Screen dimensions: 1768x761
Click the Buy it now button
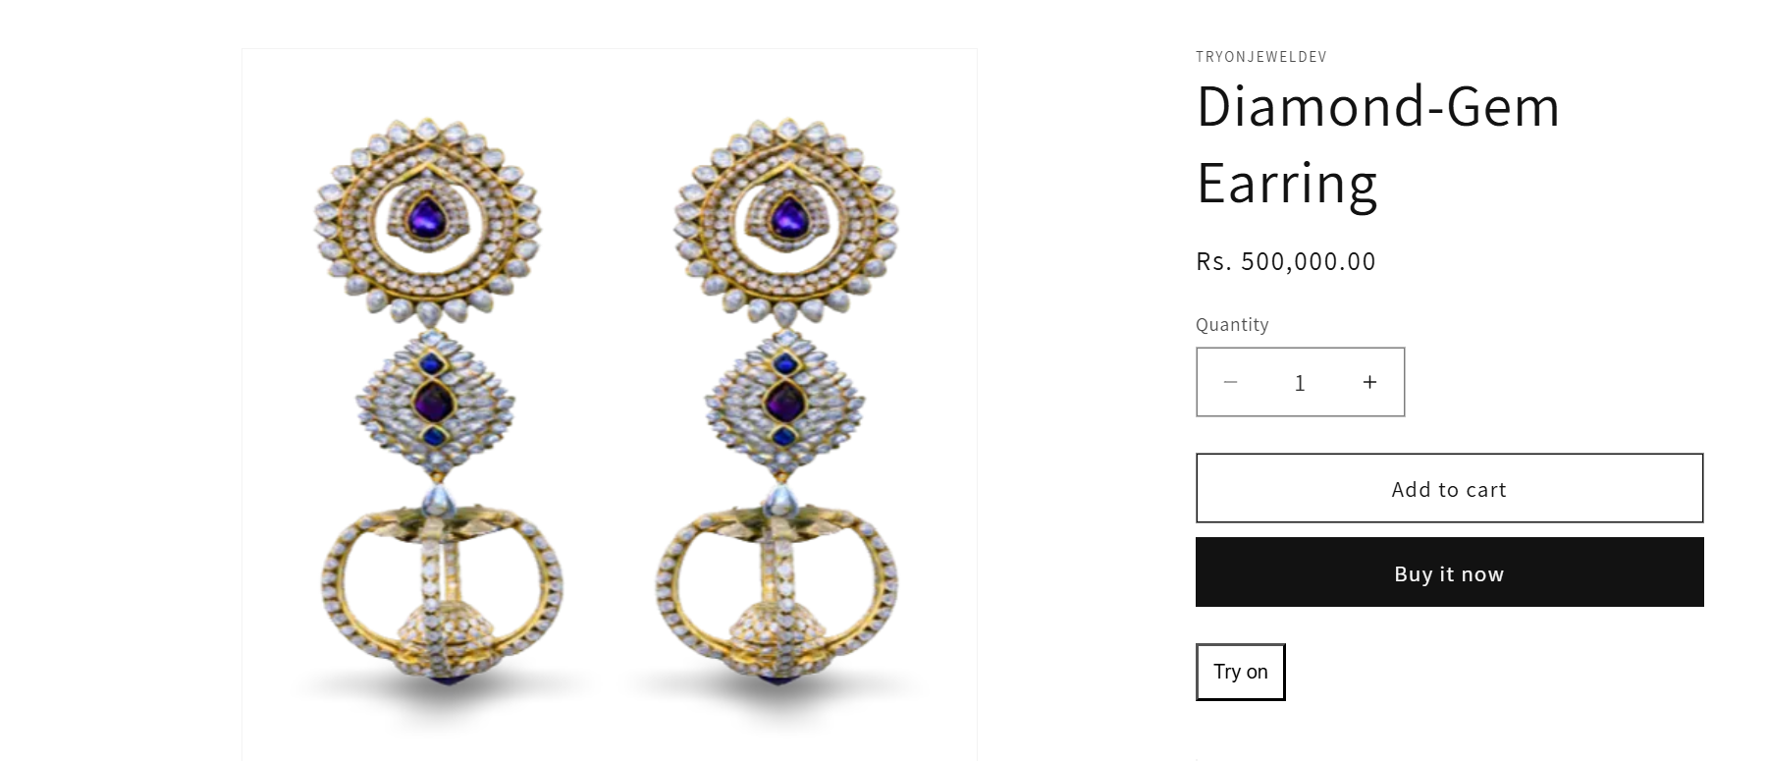1449,572
